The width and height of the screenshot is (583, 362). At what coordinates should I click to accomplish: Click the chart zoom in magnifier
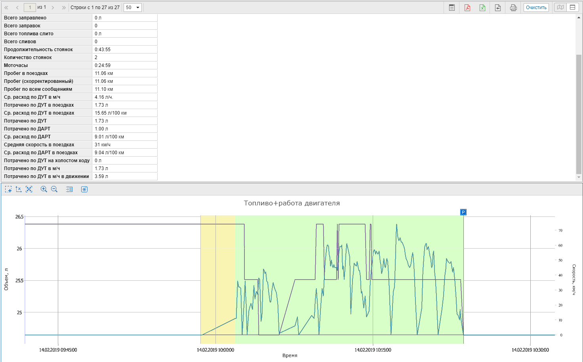coord(44,190)
